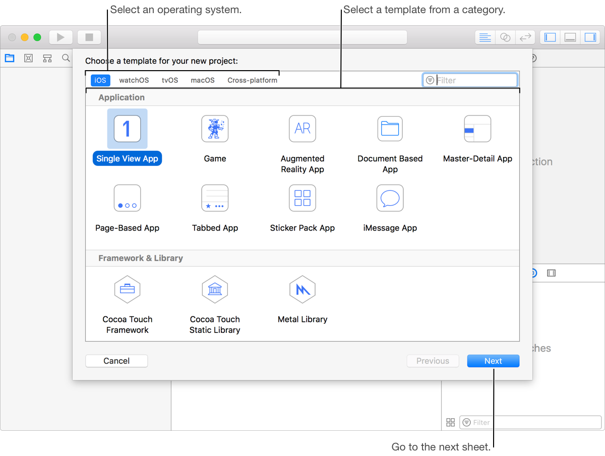This screenshot has height=456, width=605.
Task: Switch to the watchOS tab
Action: [x=134, y=80]
